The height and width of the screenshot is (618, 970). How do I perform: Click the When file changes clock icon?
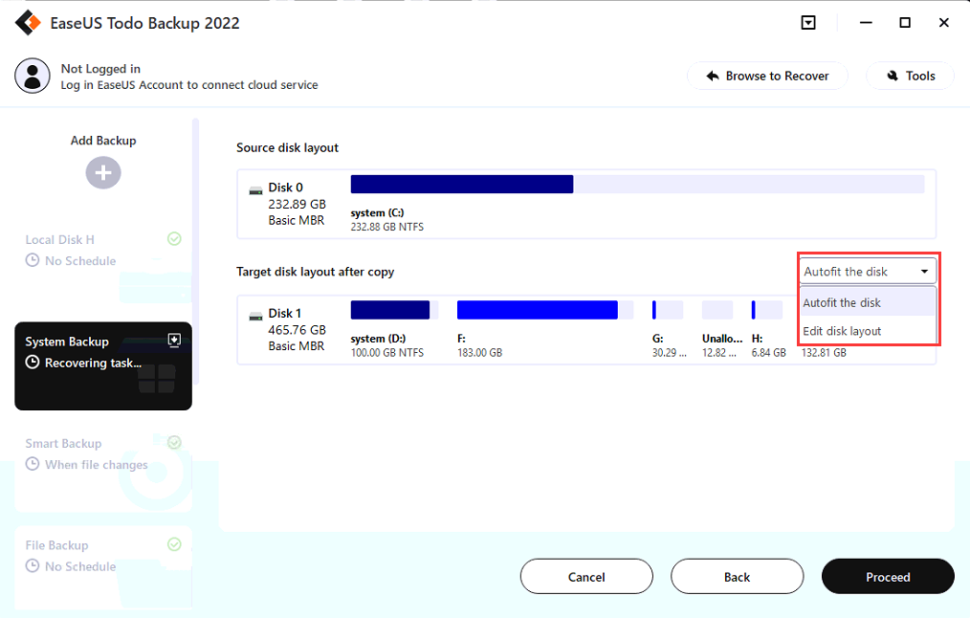(x=33, y=464)
